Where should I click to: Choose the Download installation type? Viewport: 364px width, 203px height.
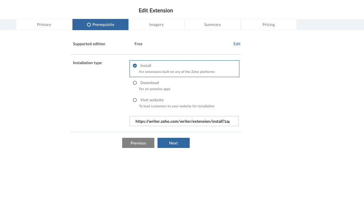coord(135,83)
